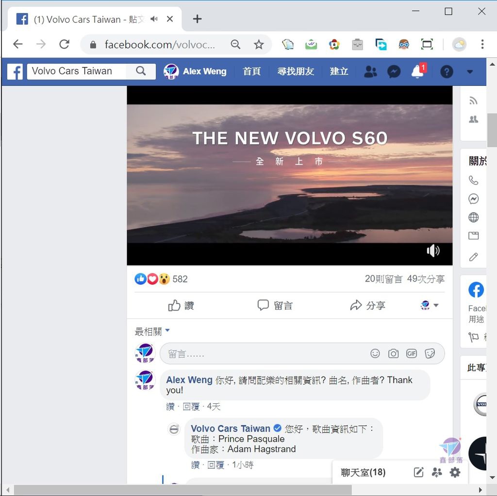
Task: Open zoom magnifier in address bar
Action: tap(235, 44)
